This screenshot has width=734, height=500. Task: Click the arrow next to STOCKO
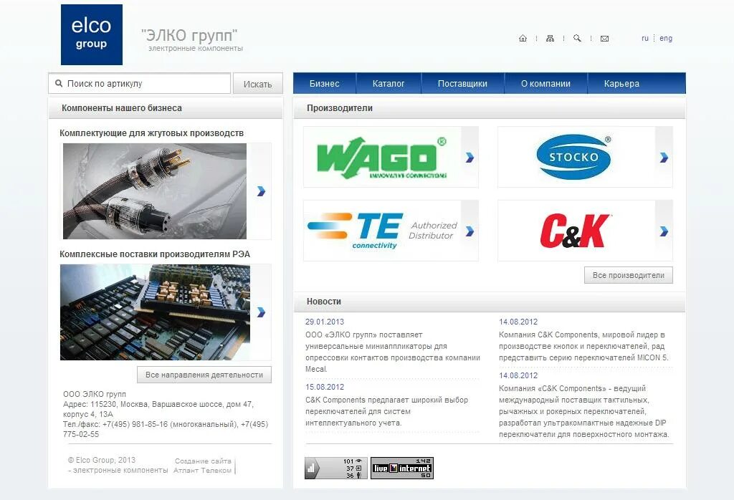[x=664, y=157]
